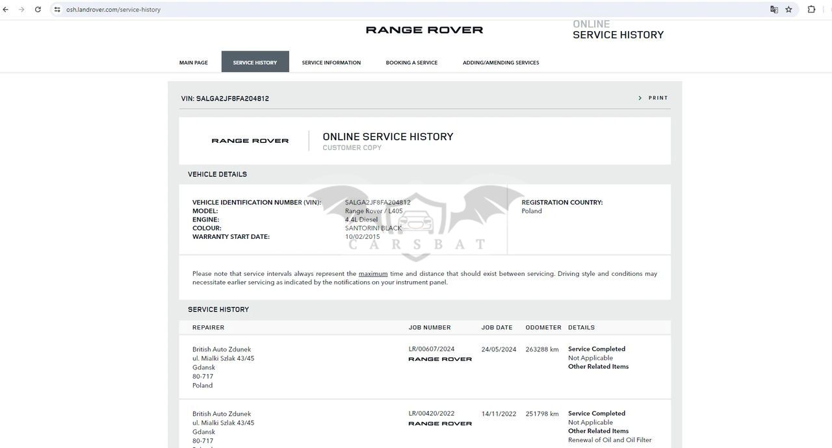Viewport: 832px width, 448px height.
Task: Click the Range Rover logo beside job LR/00420/2022
Action: (440, 423)
